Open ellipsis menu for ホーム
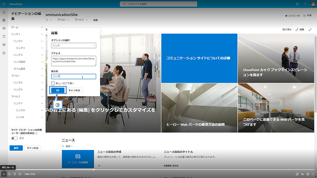 42,27
